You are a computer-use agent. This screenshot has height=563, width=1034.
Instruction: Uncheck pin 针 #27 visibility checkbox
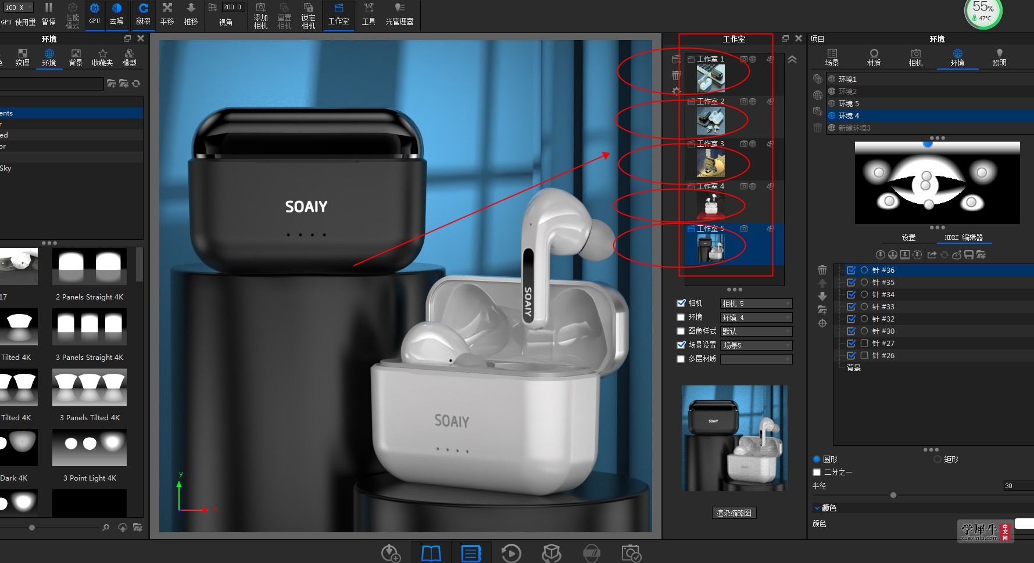pos(851,343)
